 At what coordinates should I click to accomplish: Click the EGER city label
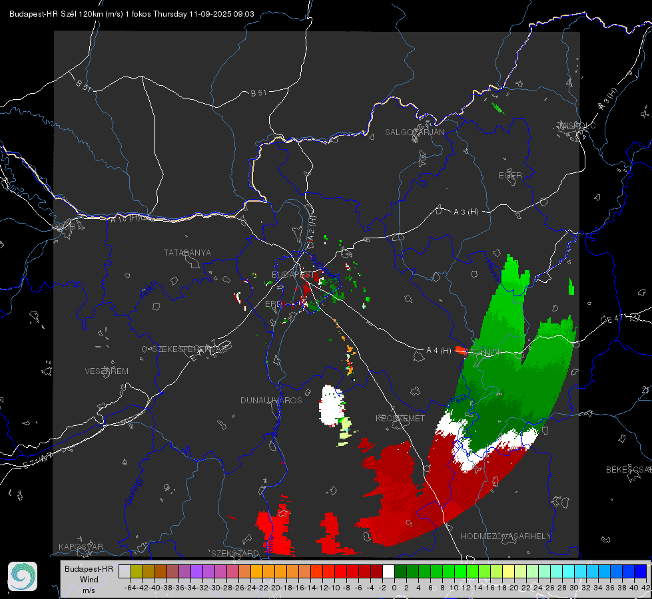tap(510, 176)
